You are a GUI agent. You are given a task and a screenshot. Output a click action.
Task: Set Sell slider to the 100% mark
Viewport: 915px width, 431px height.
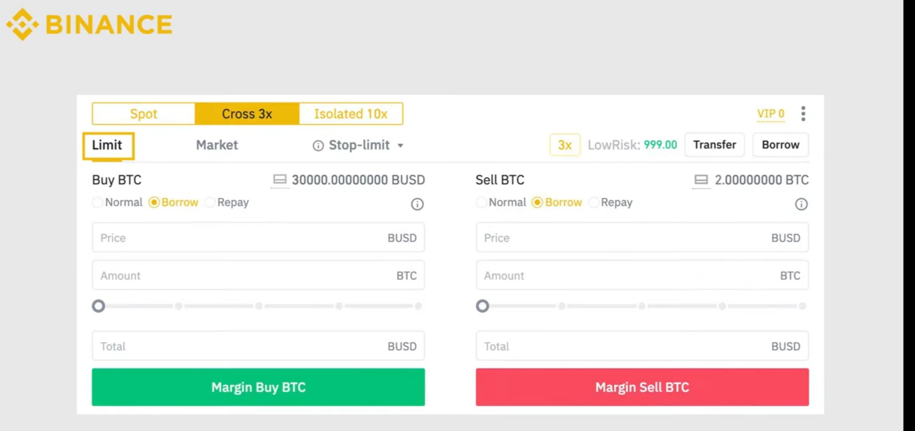[x=802, y=306]
